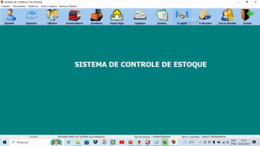Open the Compras cash register icon
Screen dimensions: 260x146
click(x=140, y=17)
